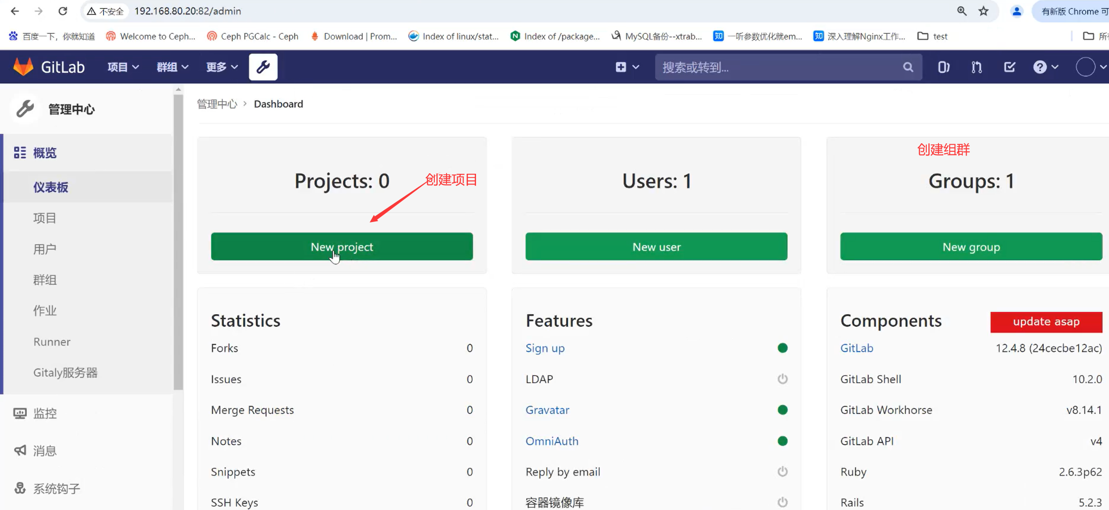Select 用户 in the sidebar
Image resolution: width=1109 pixels, height=510 pixels.
45,249
